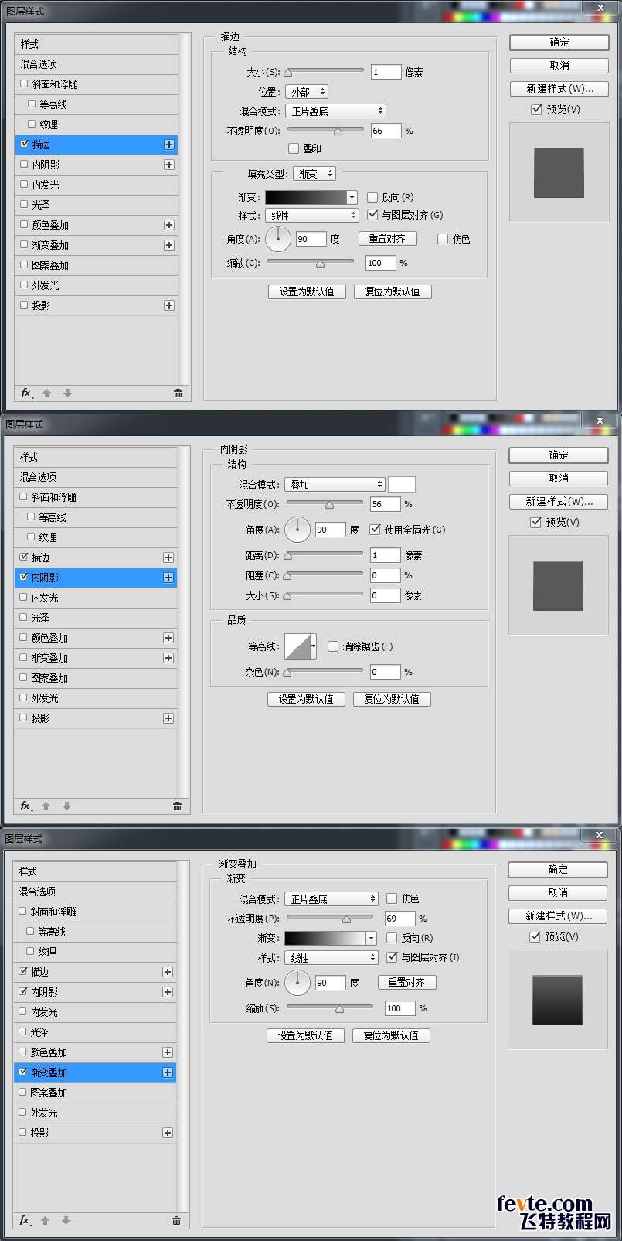Click move-effect-up arrow in the 渐变叠加 settings dialog
The height and width of the screenshot is (1241, 622).
45,1220
